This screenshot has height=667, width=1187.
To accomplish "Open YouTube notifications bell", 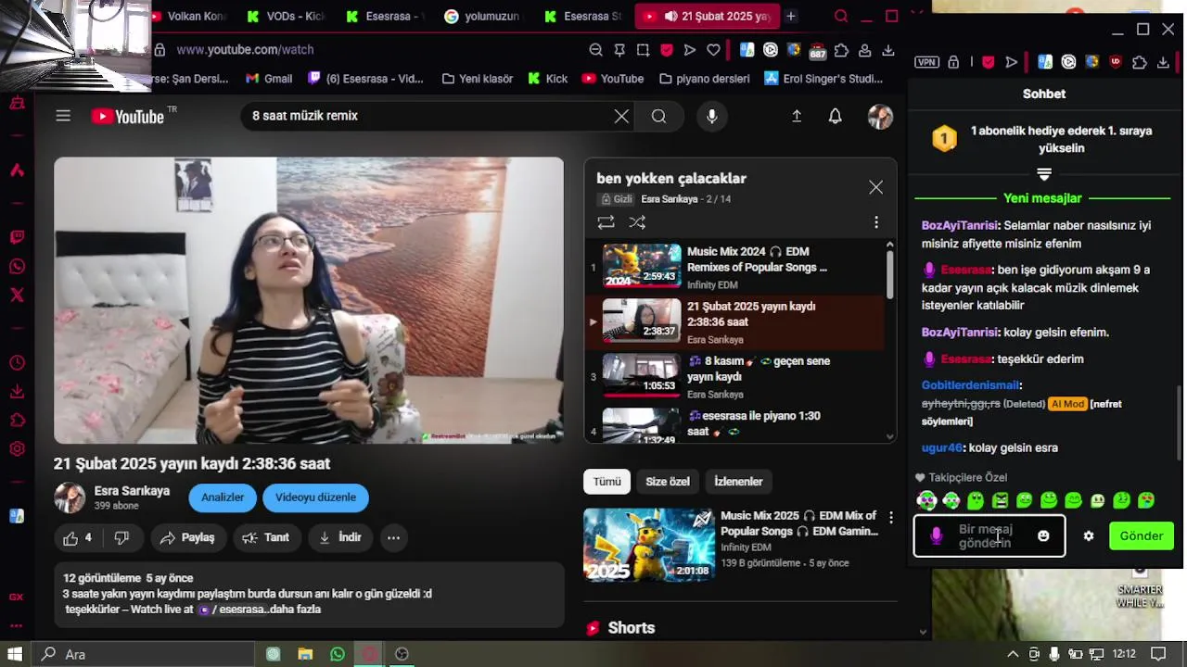I will [x=836, y=116].
